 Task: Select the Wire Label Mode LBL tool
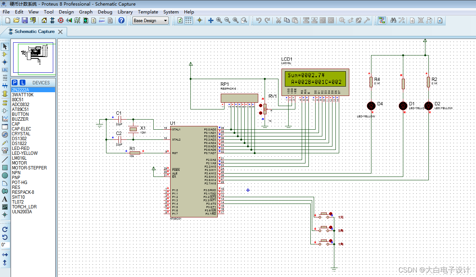[5, 70]
